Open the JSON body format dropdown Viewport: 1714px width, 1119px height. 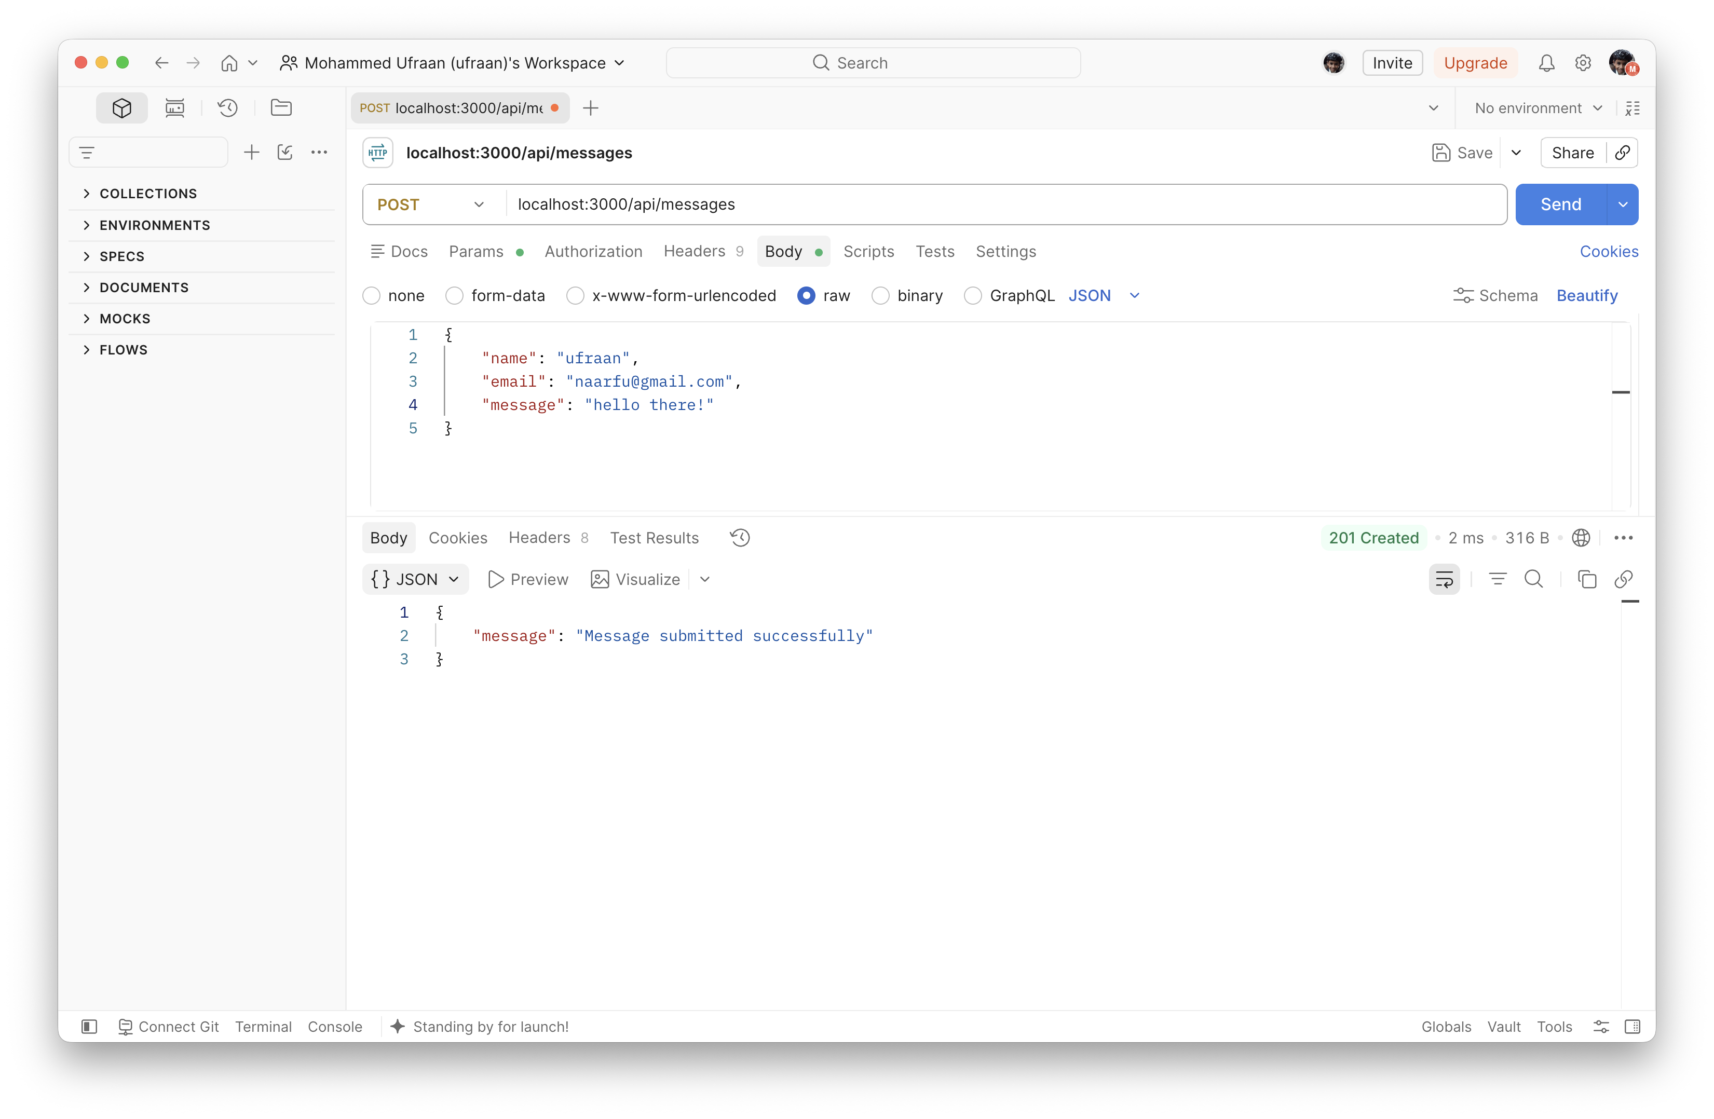1104,296
